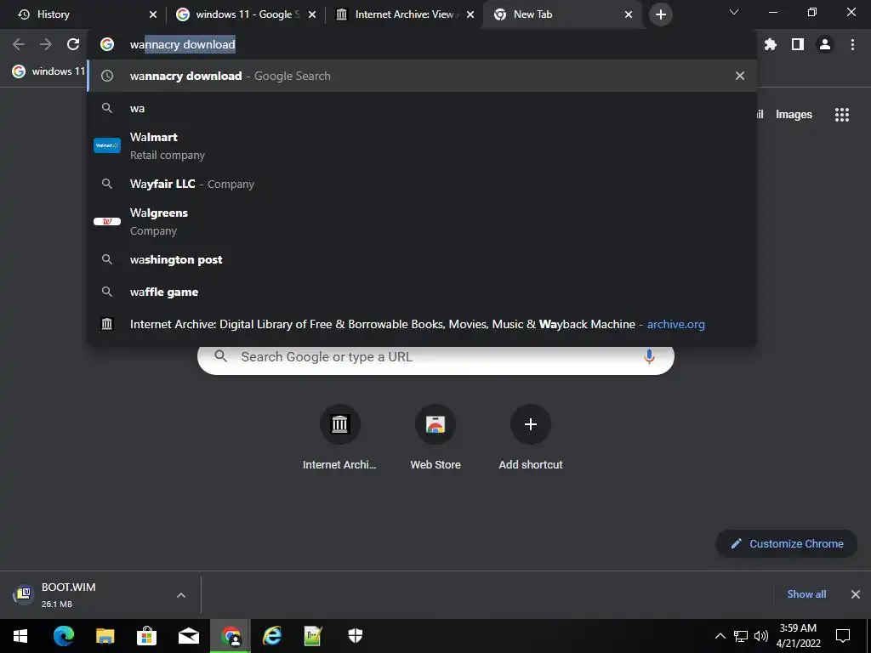Open the windows 11 bookmark
Image resolution: width=871 pixels, height=653 pixels.
tap(48, 71)
